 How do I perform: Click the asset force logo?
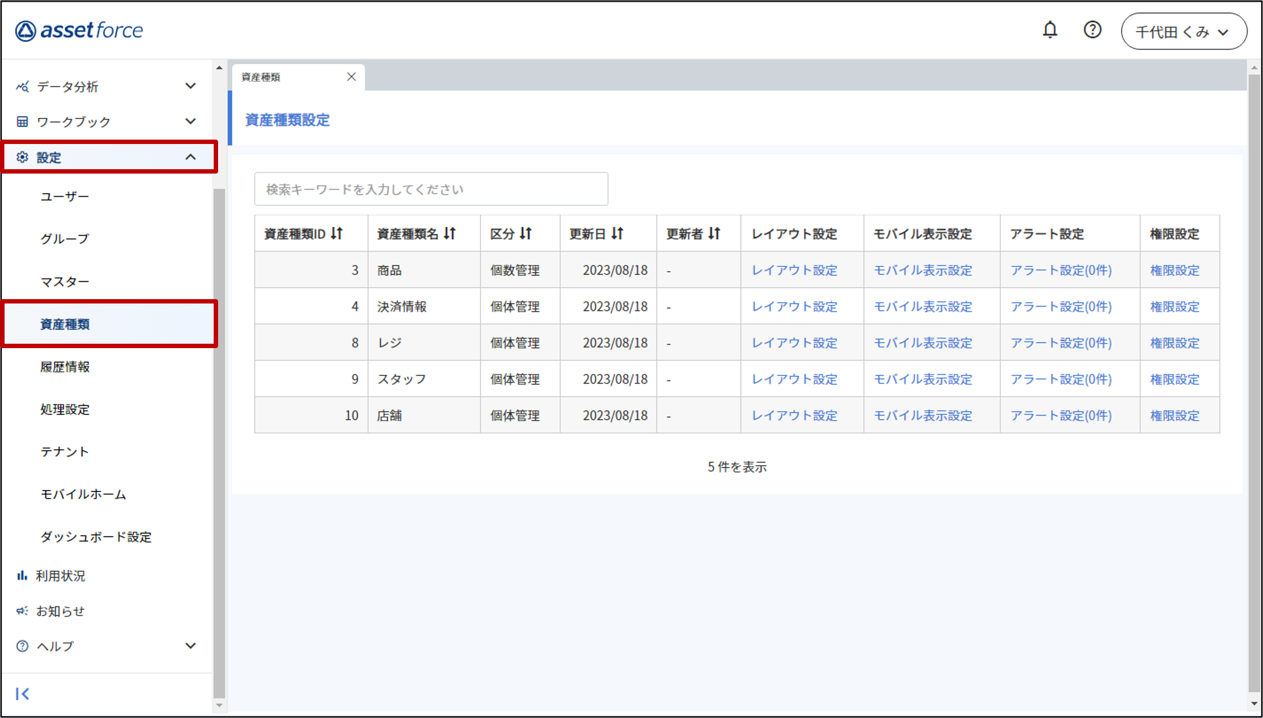coord(79,31)
